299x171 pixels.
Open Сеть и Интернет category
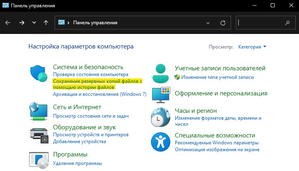(x=77, y=107)
